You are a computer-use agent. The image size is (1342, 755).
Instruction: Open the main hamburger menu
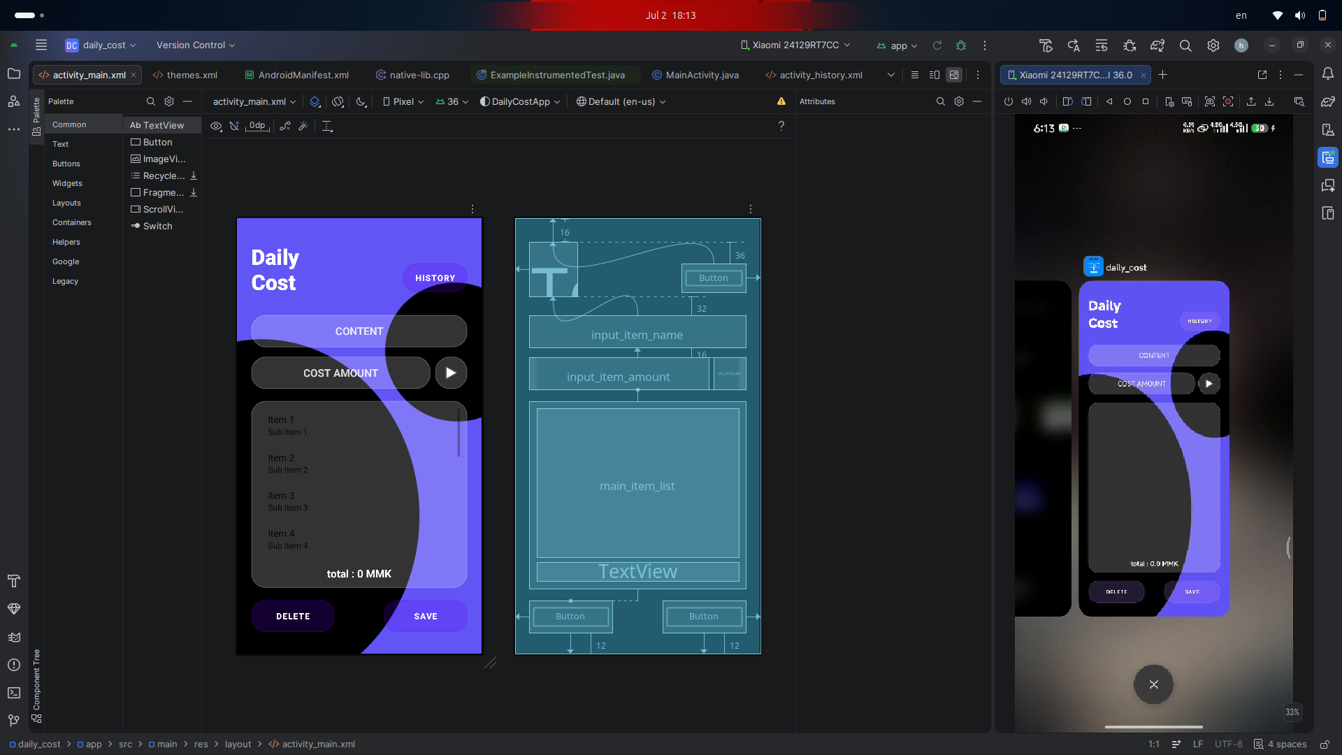[x=41, y=45]
